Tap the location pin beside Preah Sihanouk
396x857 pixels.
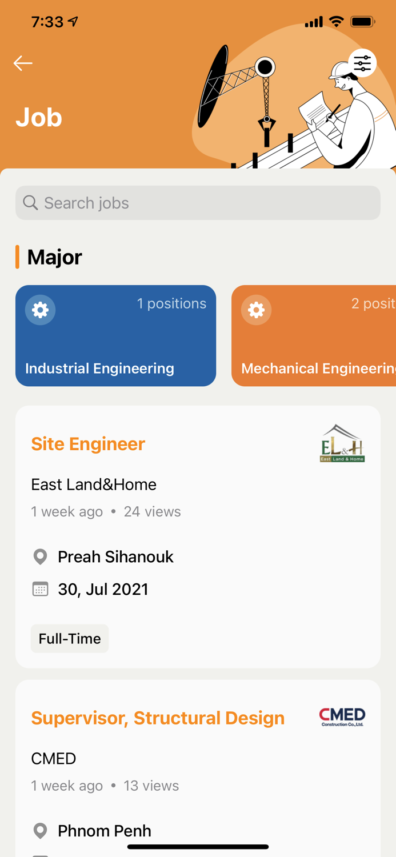click(39, 556)
